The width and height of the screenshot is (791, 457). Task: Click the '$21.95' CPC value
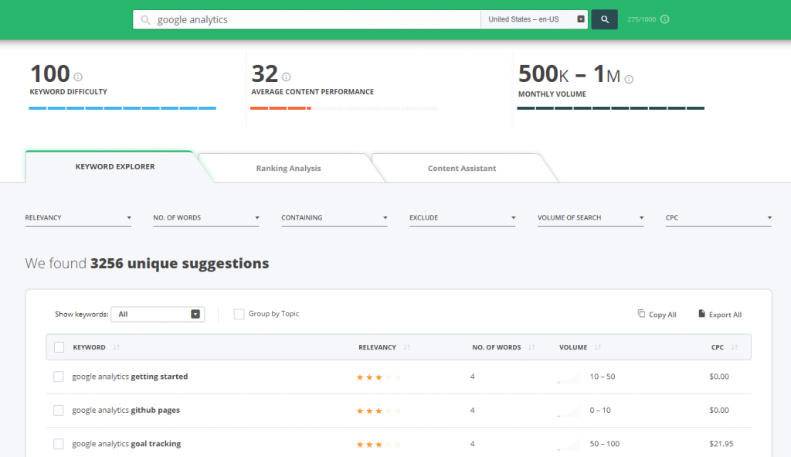[x=721, y=444]
